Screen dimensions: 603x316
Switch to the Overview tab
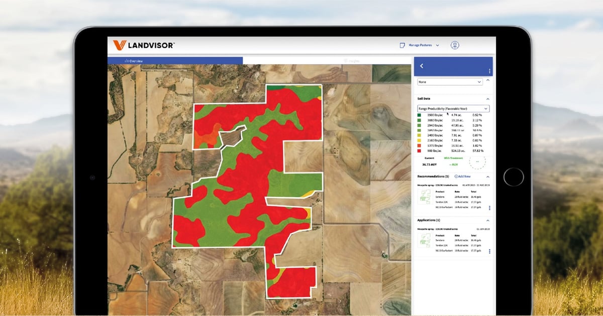[175, 61]
